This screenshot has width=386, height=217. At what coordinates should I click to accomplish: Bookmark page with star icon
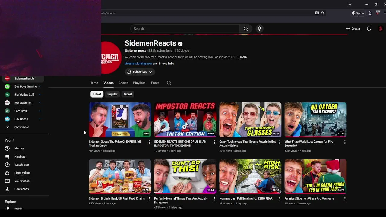[x=323, y=13]
